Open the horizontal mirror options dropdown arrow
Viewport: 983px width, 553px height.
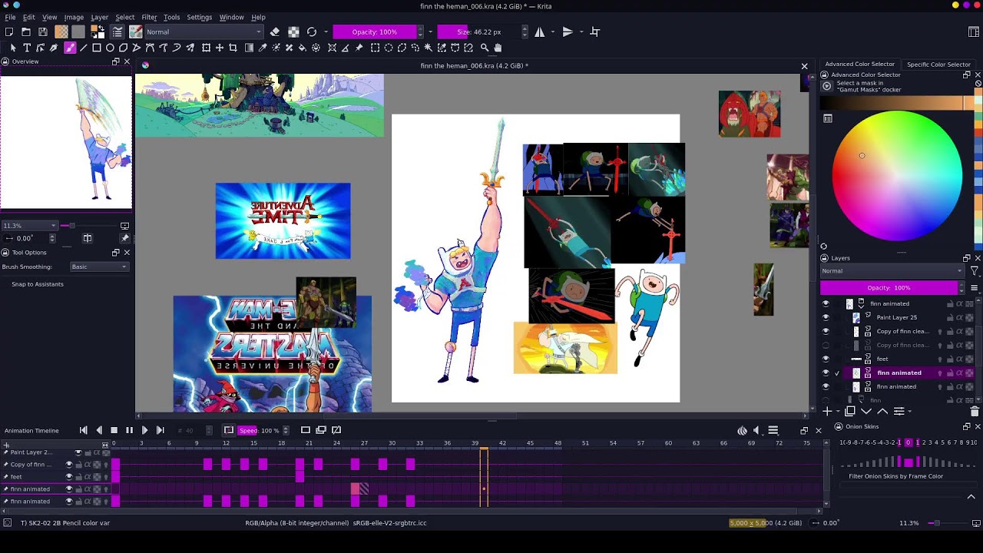click(x=552, y=31)
